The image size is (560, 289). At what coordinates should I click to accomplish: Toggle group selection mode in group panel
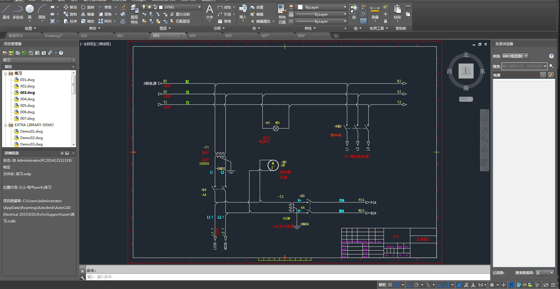(363, 21)
